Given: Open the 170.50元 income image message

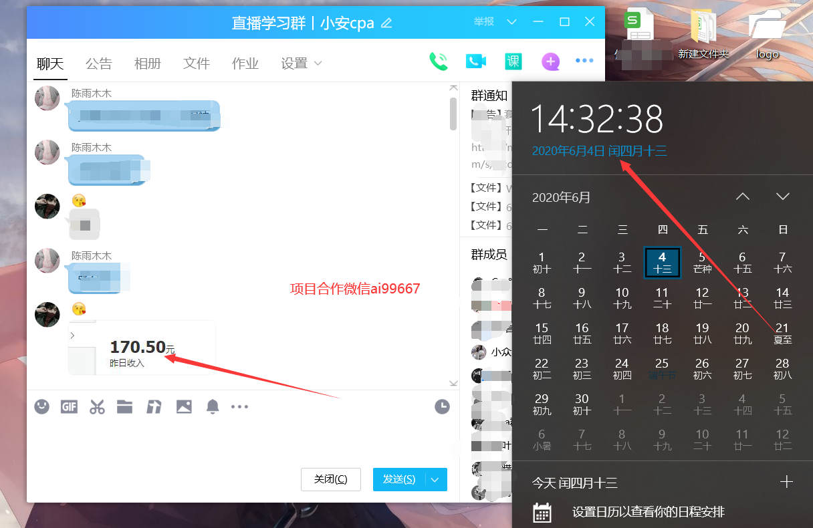Looking at the screenshot, I should pyautogui.click(x=142, y=348).
